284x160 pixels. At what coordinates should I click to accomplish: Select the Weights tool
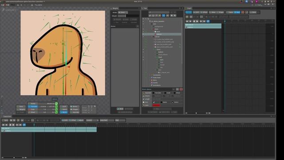pos(21,109)
